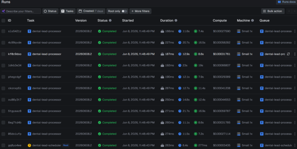
Task: Click the AI sparkle icon in filter box
Action: [3, 11]
